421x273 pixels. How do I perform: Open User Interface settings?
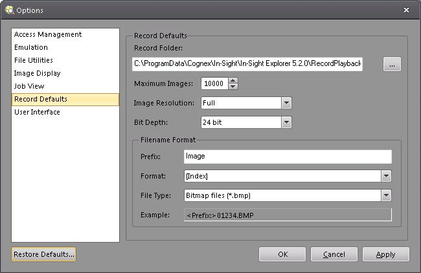(x=37, y=112)
